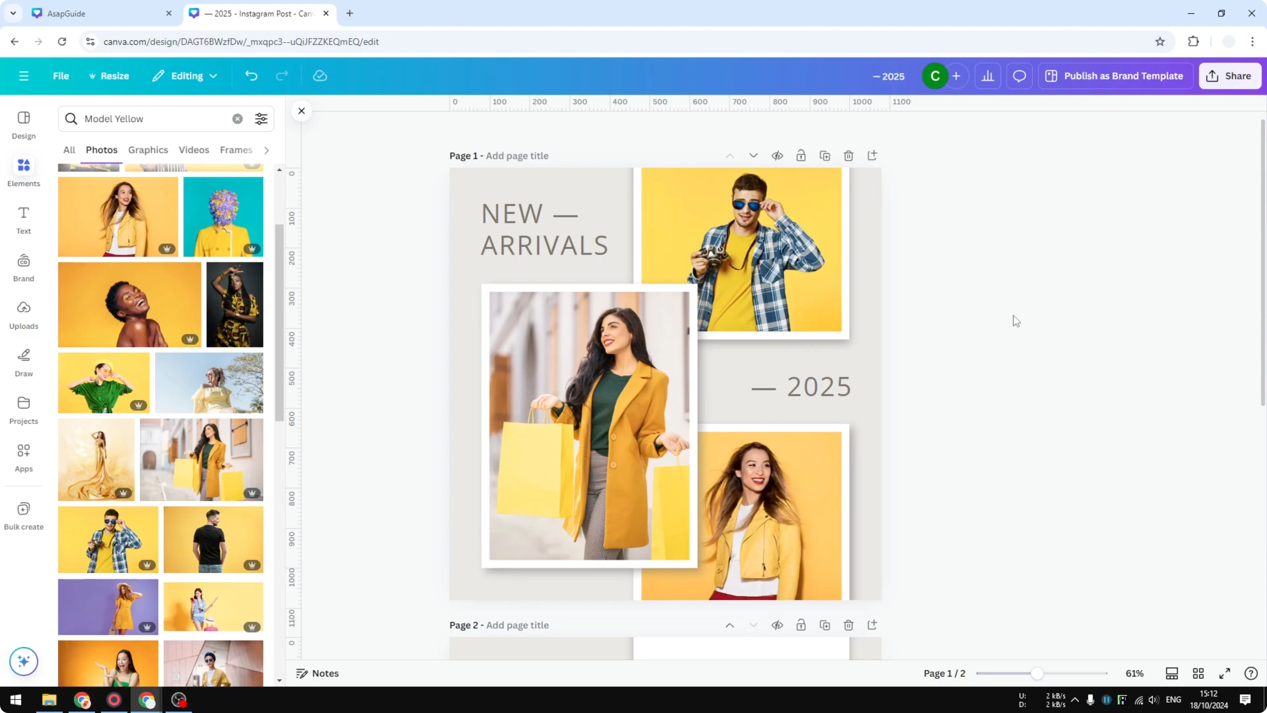Hide Page 2 using the eye icon
Image resolution: width=1267 pixels, height=713 pixels.
pyautogui.click(x=777, y=625)
